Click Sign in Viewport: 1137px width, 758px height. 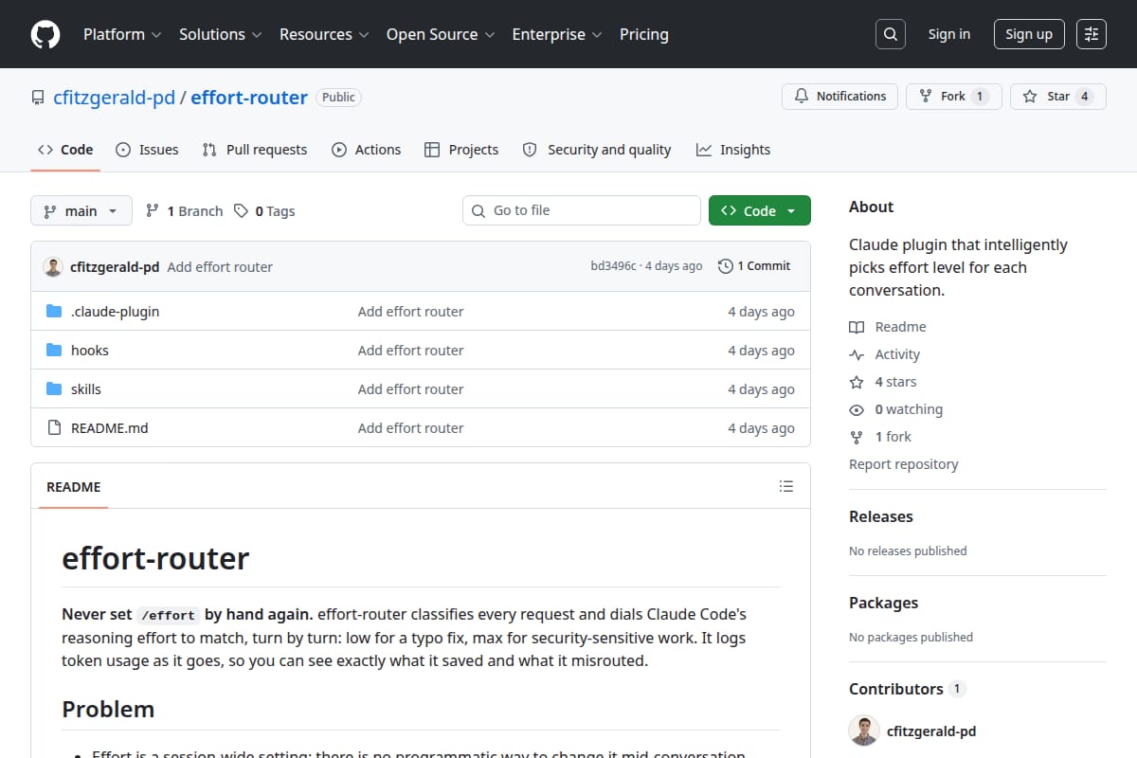pos(949,34)
